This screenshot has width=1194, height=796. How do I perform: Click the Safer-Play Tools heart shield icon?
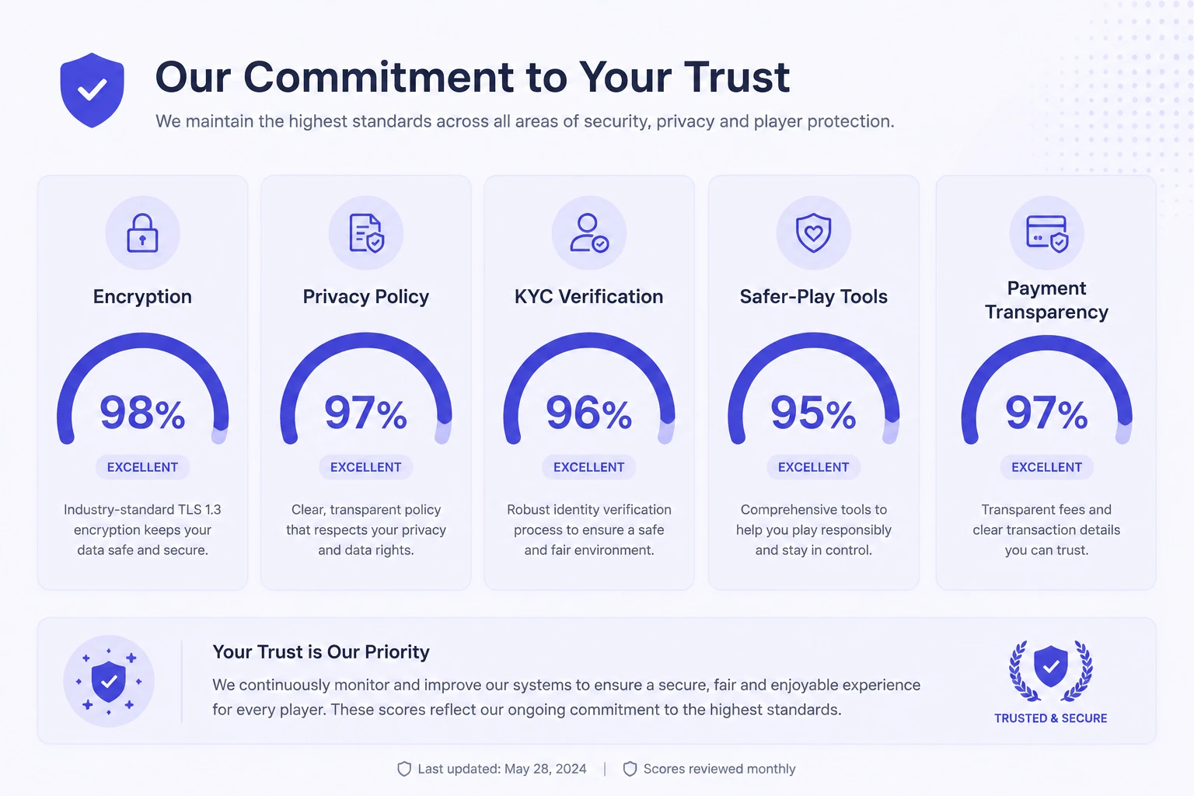[x=814, y=233]
